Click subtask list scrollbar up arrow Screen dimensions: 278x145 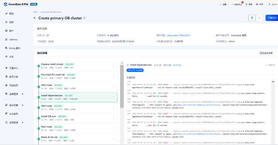(122, 63)
